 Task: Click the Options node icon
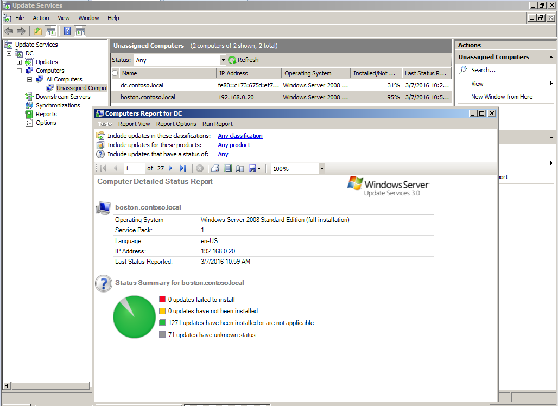point(29,123)
